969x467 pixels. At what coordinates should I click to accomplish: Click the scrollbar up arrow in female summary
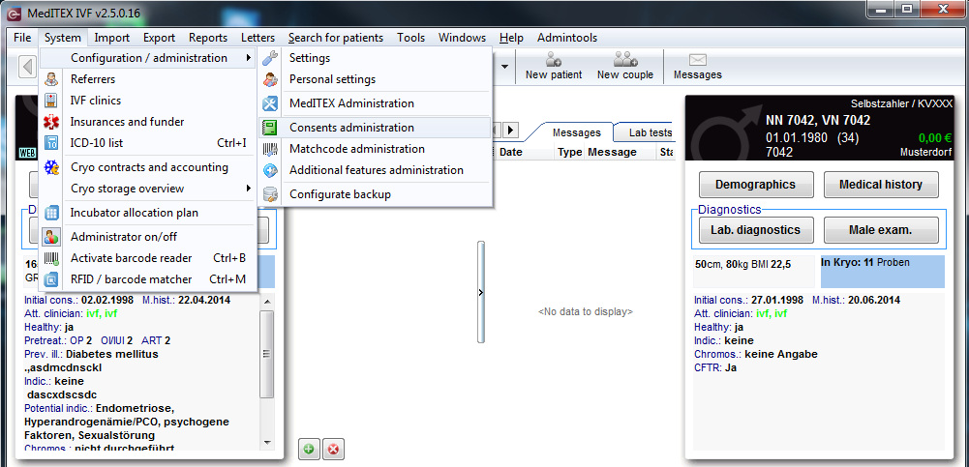[267, 302]
